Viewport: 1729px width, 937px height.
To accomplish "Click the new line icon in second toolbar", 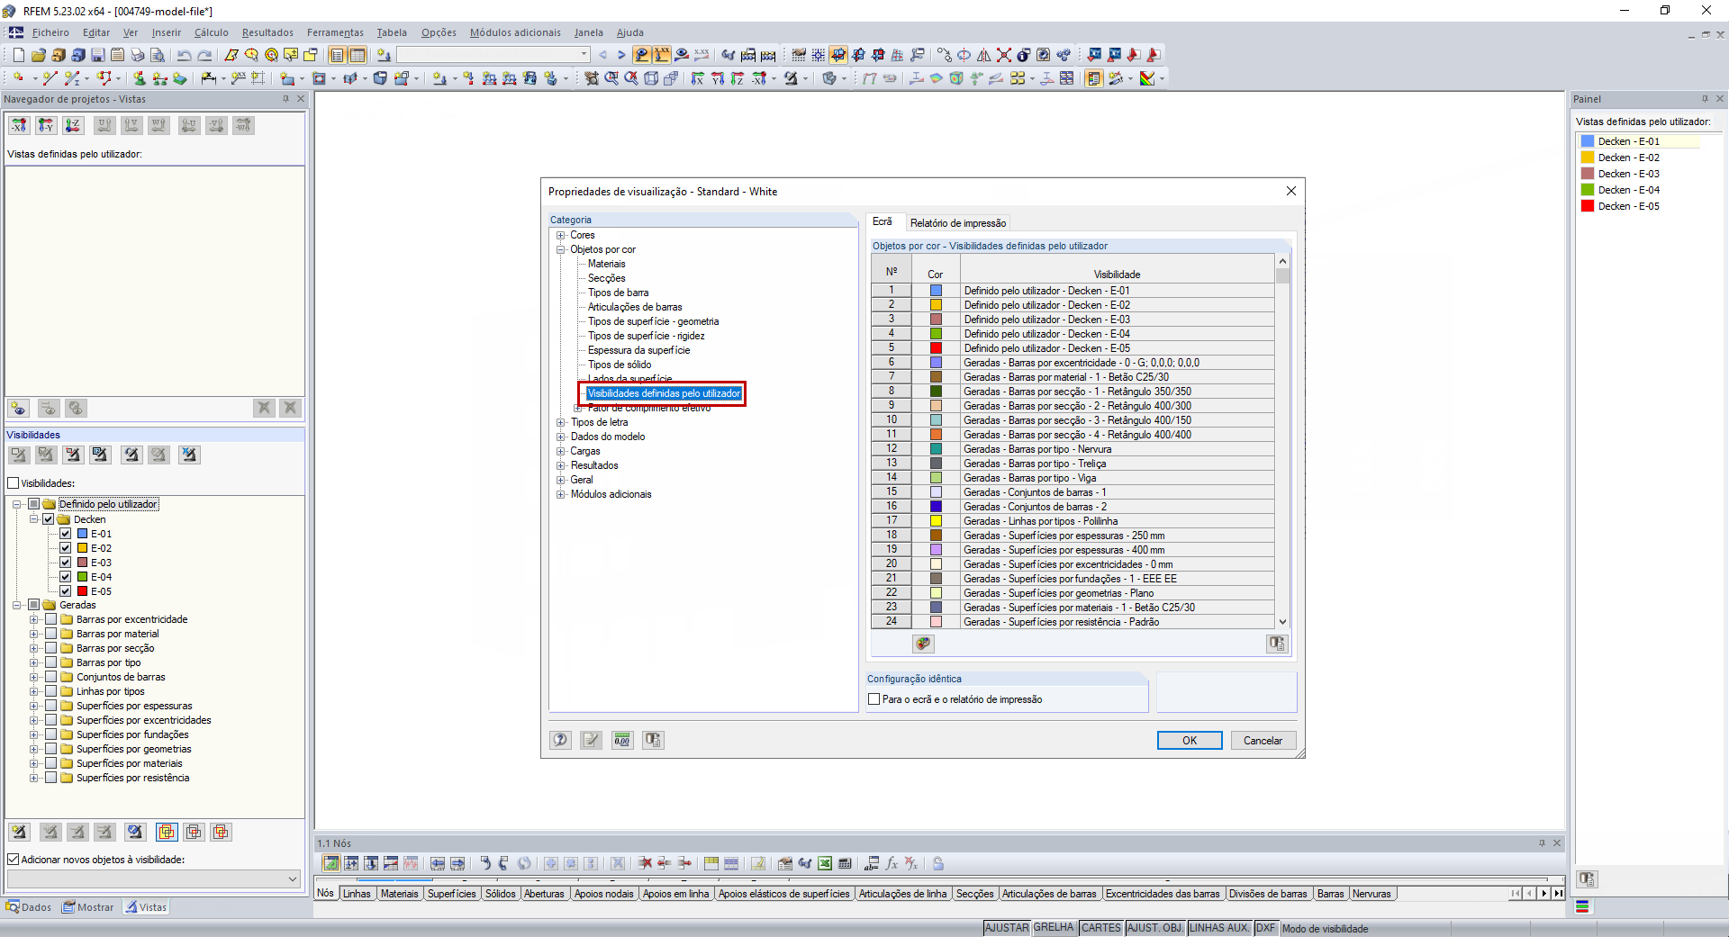I will pyautogui.click(x=50, y=78).
